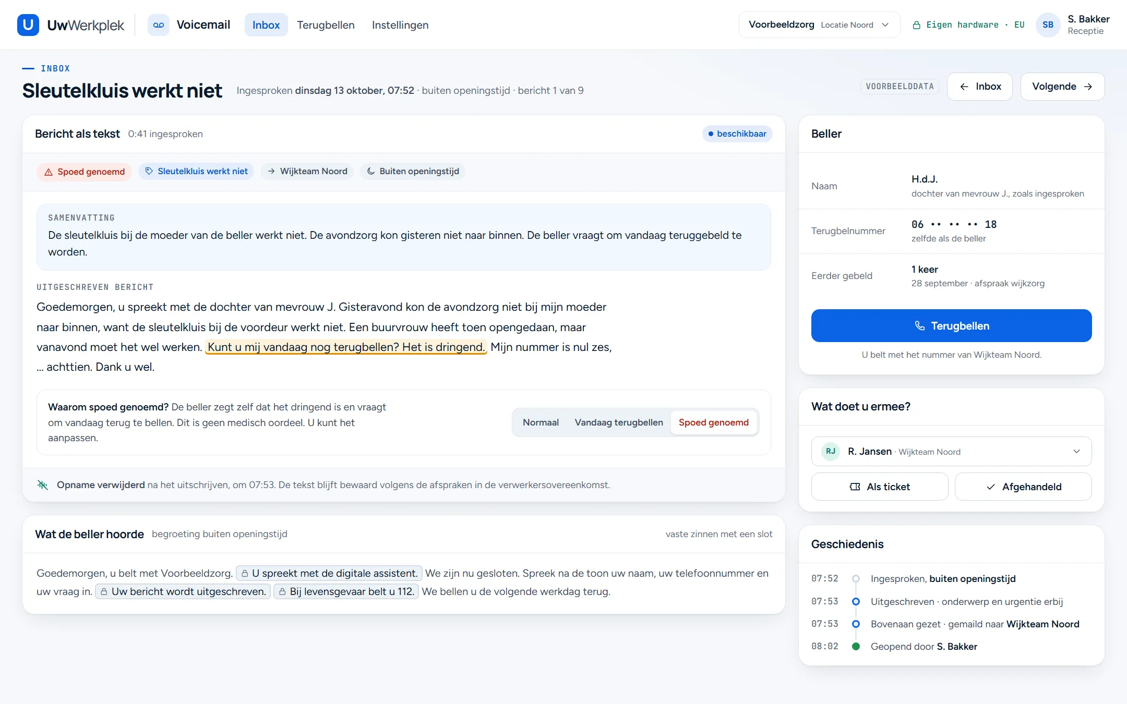1127x704 pixels.
Task: Click the lock icon beside Eigen hardware
Action: (916, 25)
